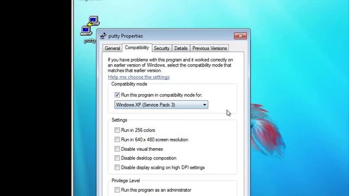Close the putty Properties dialog
The height and width of the screenshot is (196, 349).
click(240, 36)
